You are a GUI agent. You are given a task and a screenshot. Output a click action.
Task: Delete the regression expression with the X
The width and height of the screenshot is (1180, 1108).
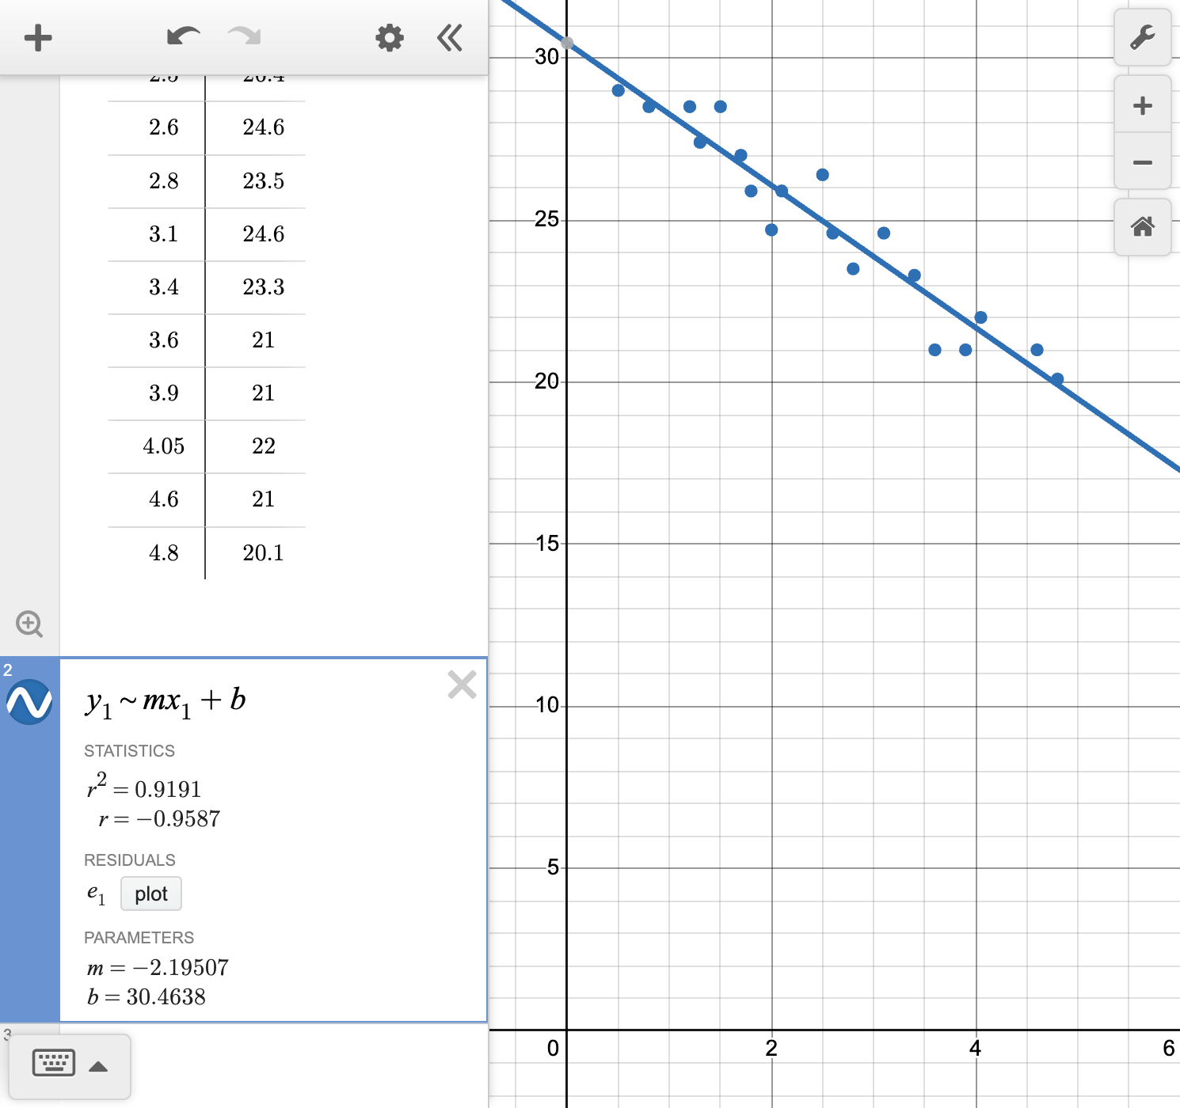click(462, 685)
